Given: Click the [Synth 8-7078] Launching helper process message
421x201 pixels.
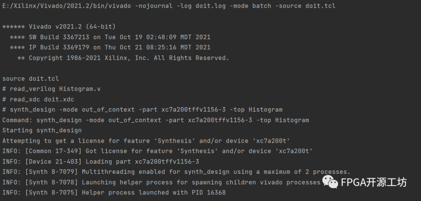Looking at the screenshot, I should click(x=161, y=182).
